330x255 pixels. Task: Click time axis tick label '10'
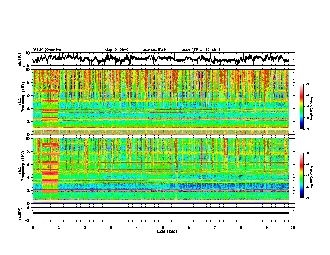click(293, 227)
